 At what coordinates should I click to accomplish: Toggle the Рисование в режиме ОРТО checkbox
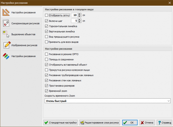tap(46, 54)
